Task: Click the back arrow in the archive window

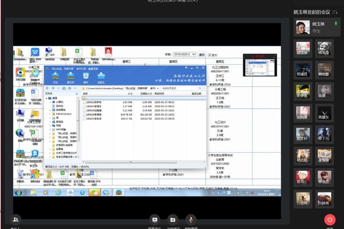Action: 49,88
